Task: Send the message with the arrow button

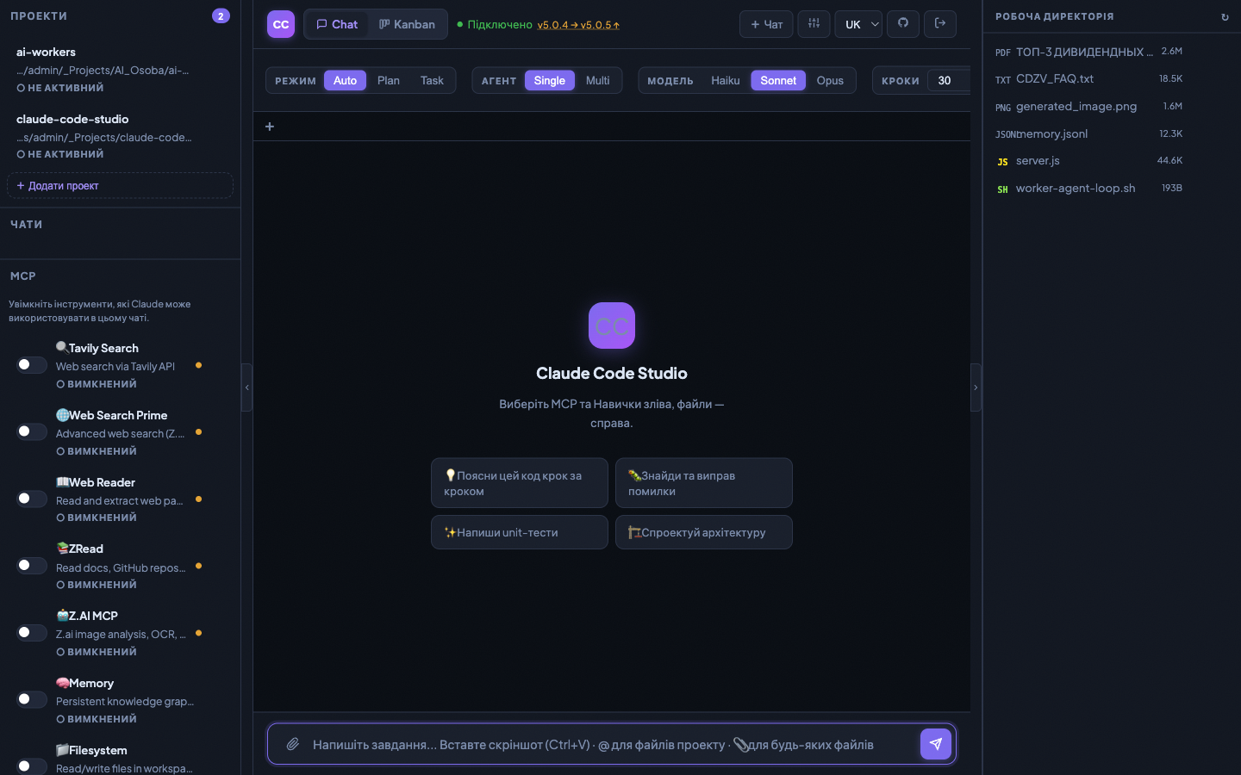Action: coord(936,744)
